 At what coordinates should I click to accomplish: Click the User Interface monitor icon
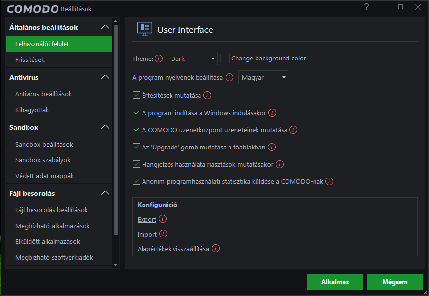pyautogui.click(x=145, y=29)
